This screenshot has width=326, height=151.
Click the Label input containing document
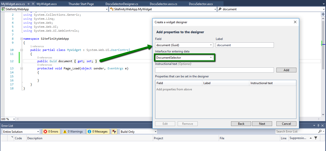pyautogui.click(x=245, y=45)
